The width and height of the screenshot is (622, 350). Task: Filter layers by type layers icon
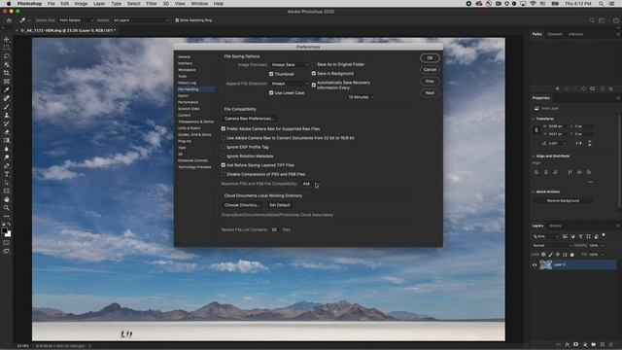coord(581,236)
